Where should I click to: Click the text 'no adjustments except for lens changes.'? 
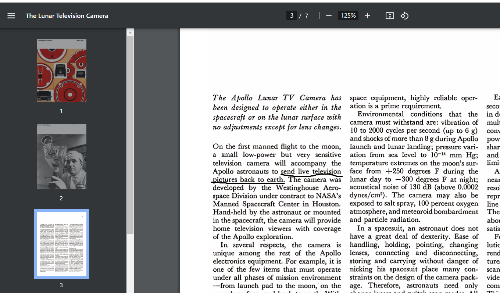[x=277, y=127]
